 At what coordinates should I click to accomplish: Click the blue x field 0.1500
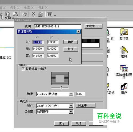click(x=38, y=56)
